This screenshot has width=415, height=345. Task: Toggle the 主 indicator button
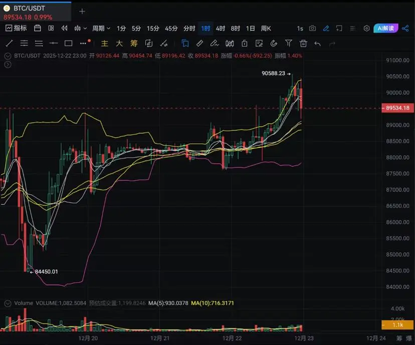click(x=105, y=43)
